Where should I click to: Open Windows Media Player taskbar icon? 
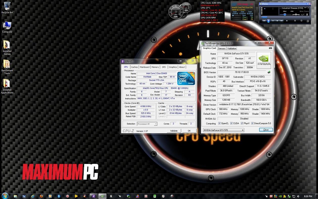pyautogui.click(x=50, y=196)
